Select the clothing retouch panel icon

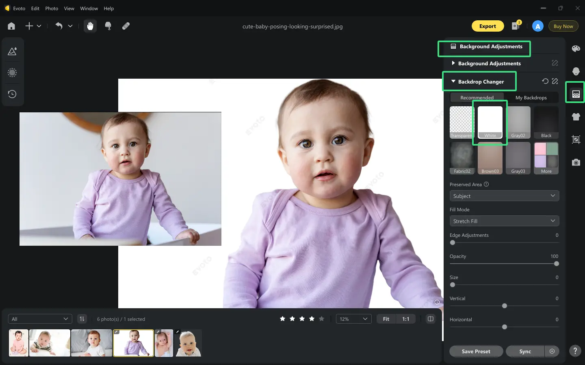(576, 117)
